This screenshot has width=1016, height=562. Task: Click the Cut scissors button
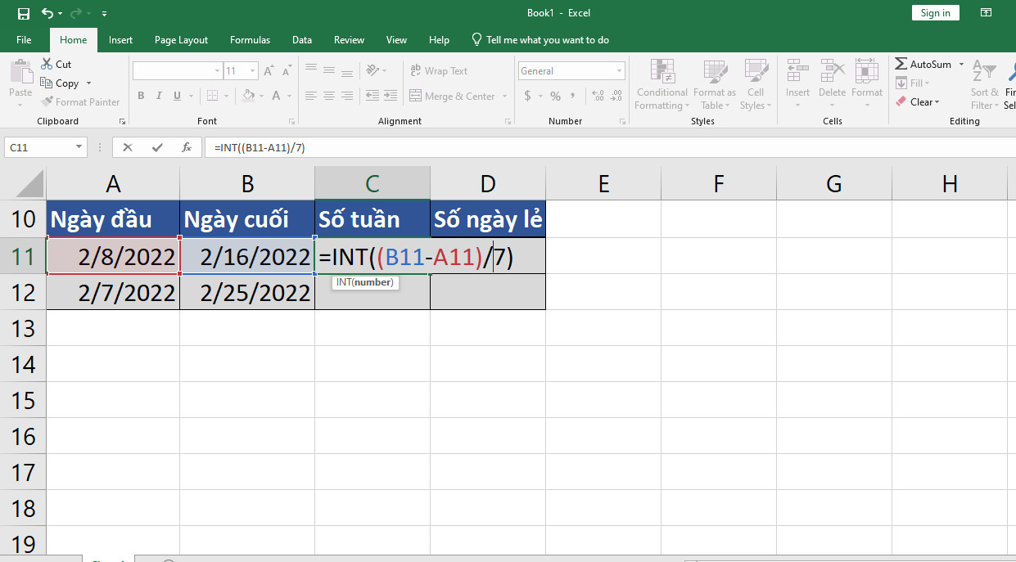pyautogui.click(x=56, y=64)
